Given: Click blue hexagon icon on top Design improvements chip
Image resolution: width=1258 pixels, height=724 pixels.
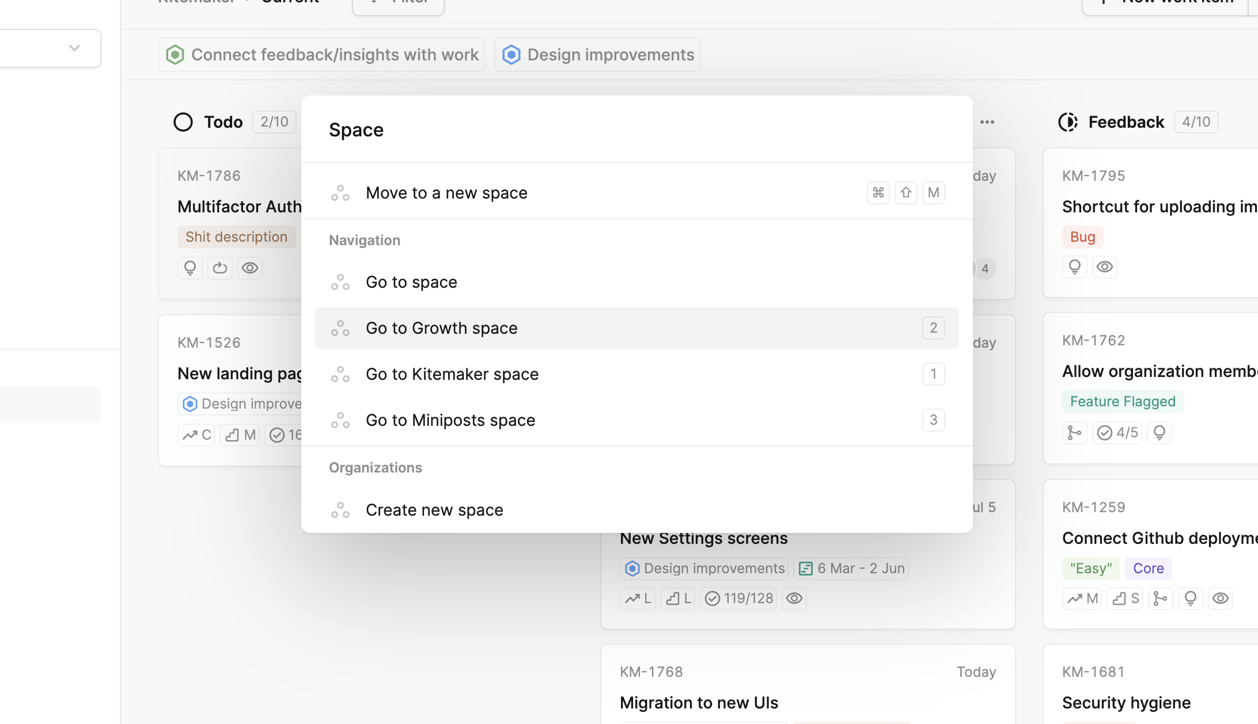Looking at the screenshot, I should 511,55.
